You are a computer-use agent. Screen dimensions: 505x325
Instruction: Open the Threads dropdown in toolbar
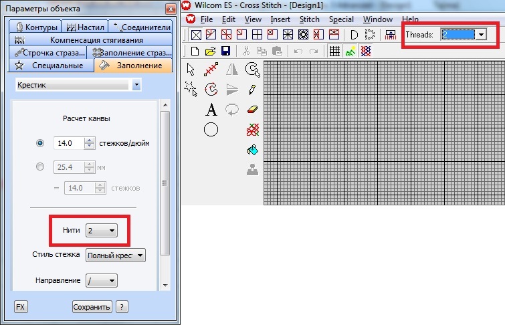click(481, 35)
